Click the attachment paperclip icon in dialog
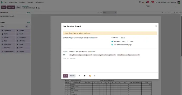This screenshot has width=182, height=95. (x=79, y=76)
